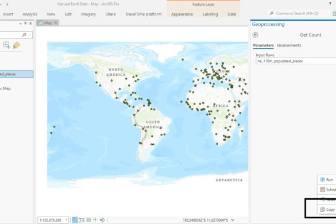Click the NORTH AMERICA label on map

[116, 72]
